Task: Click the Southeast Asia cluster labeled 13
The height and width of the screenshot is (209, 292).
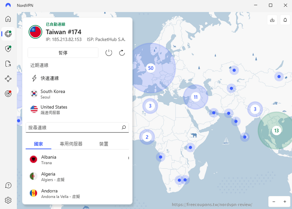Action: (x=276, y=131)
